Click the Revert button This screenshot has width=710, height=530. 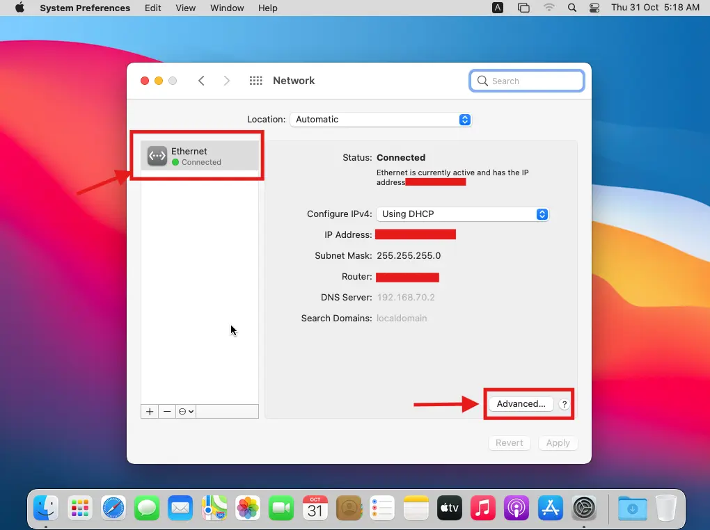(509, 442)
